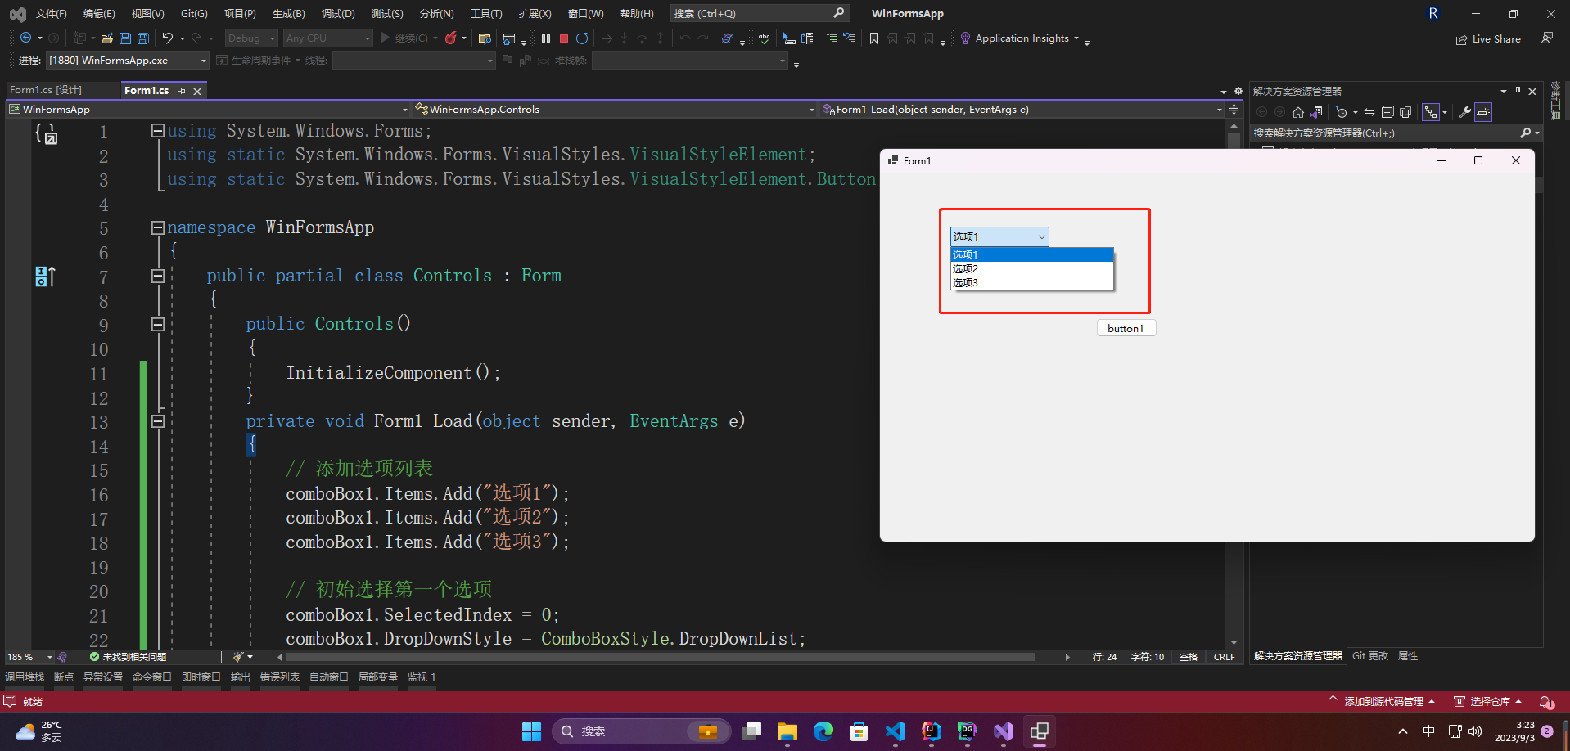Click 添加到源代码管理 in status bar
This screenshot has width=1570, height=751.
1382,702
